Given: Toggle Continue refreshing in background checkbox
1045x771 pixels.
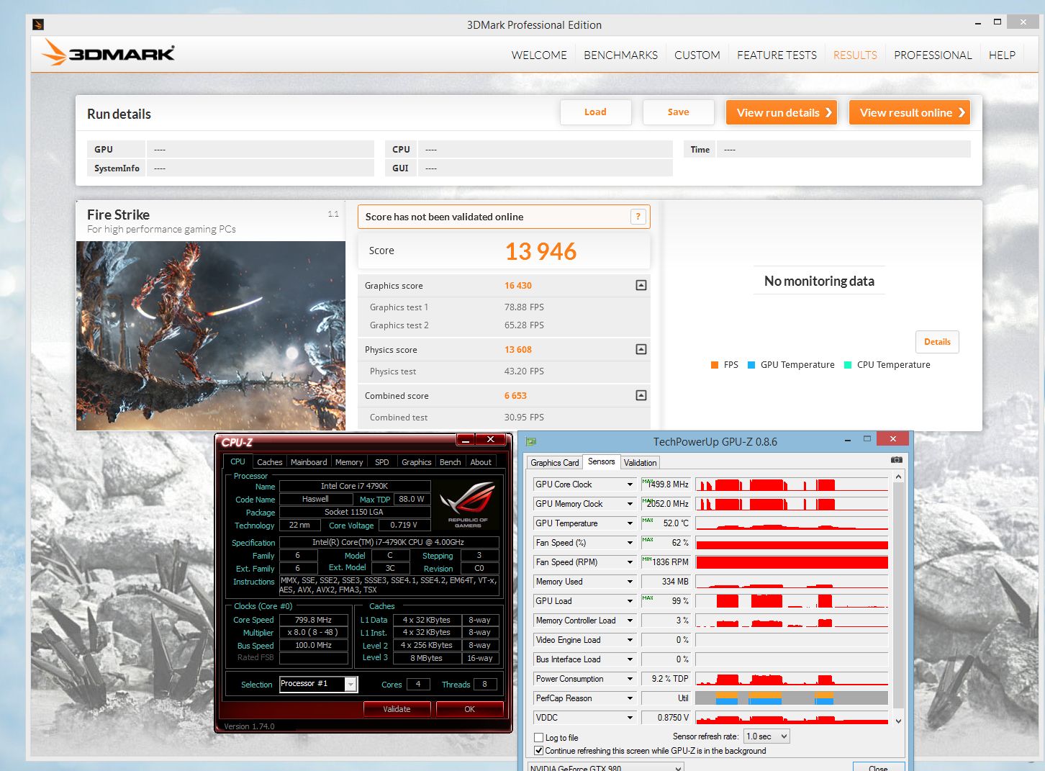Looking at the screenshot, I should 538,750.
